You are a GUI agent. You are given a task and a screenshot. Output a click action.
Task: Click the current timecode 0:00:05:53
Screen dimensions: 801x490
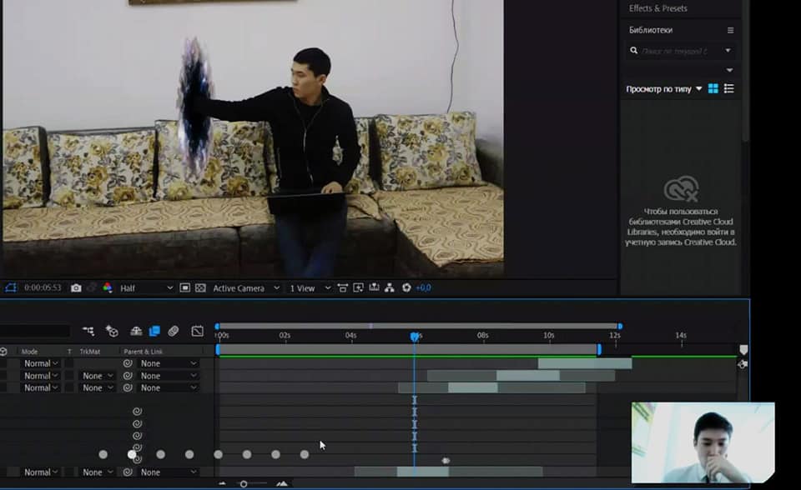tap(43, 287)
